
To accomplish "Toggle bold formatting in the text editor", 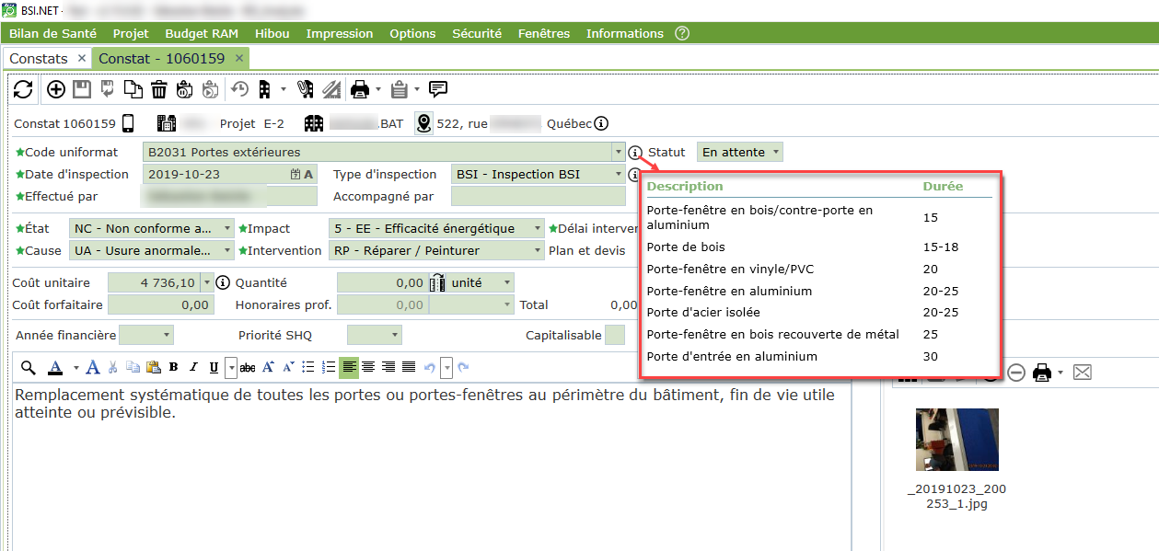I will tap(173, 367).
